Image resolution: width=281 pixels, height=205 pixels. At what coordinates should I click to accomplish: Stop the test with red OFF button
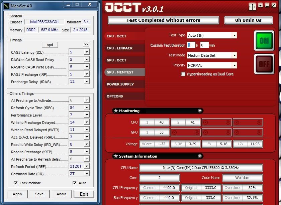pos(264,64)
